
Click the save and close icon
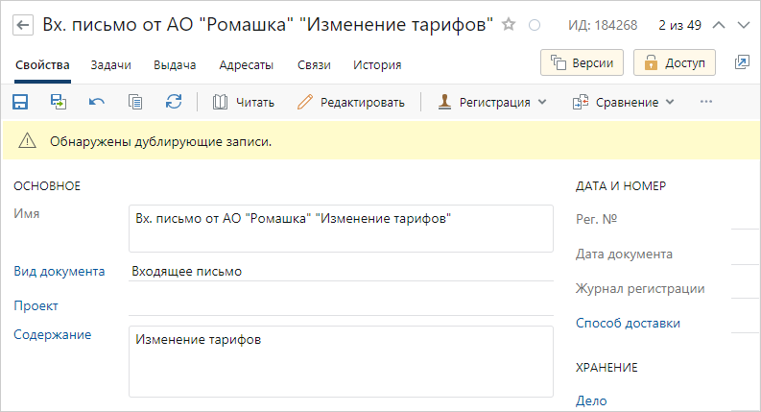pyautogui.click(x=59, y=102)
